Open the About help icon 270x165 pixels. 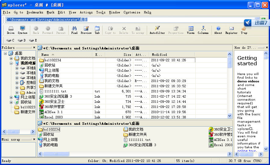218,30
